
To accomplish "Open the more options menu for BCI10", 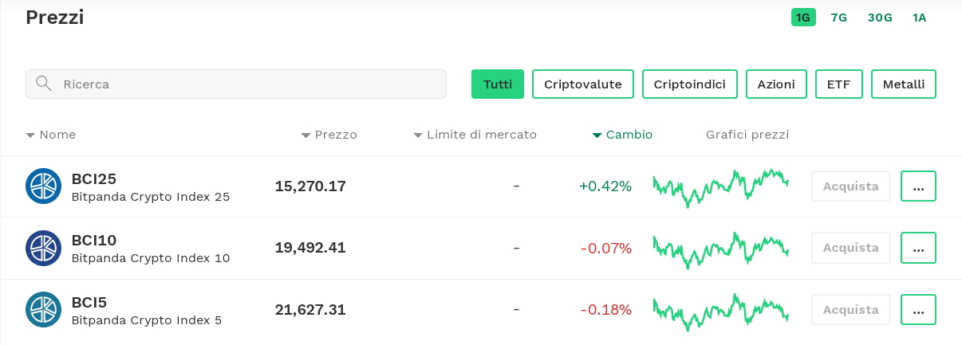I will pos(918,248).
